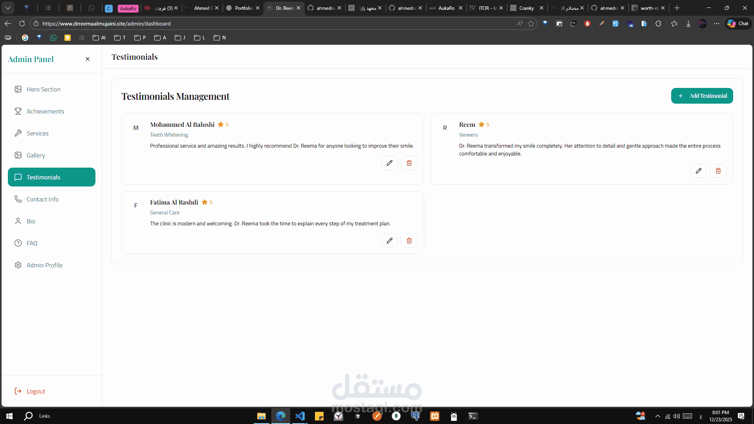Click the browser address bar
754x424 pixels.
(275, 24)
